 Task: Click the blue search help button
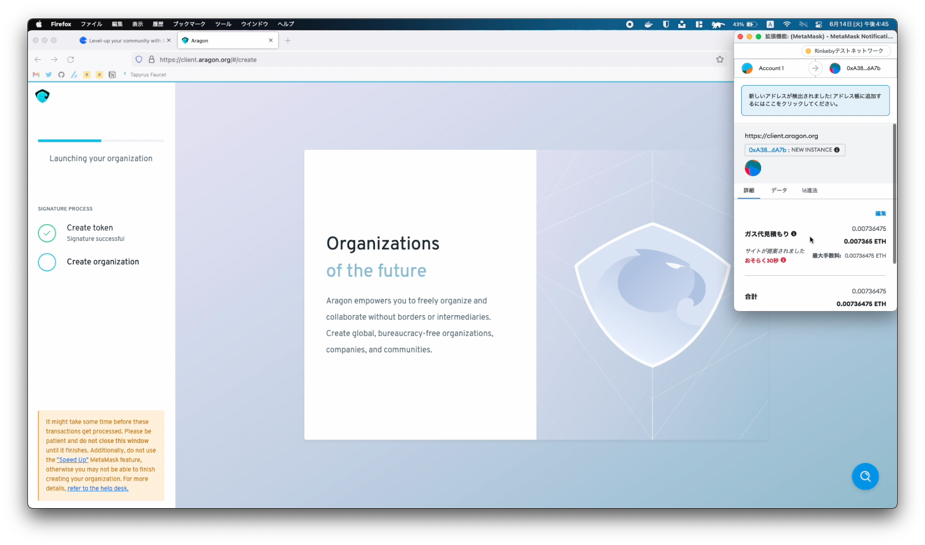click(x=865, y=476)
